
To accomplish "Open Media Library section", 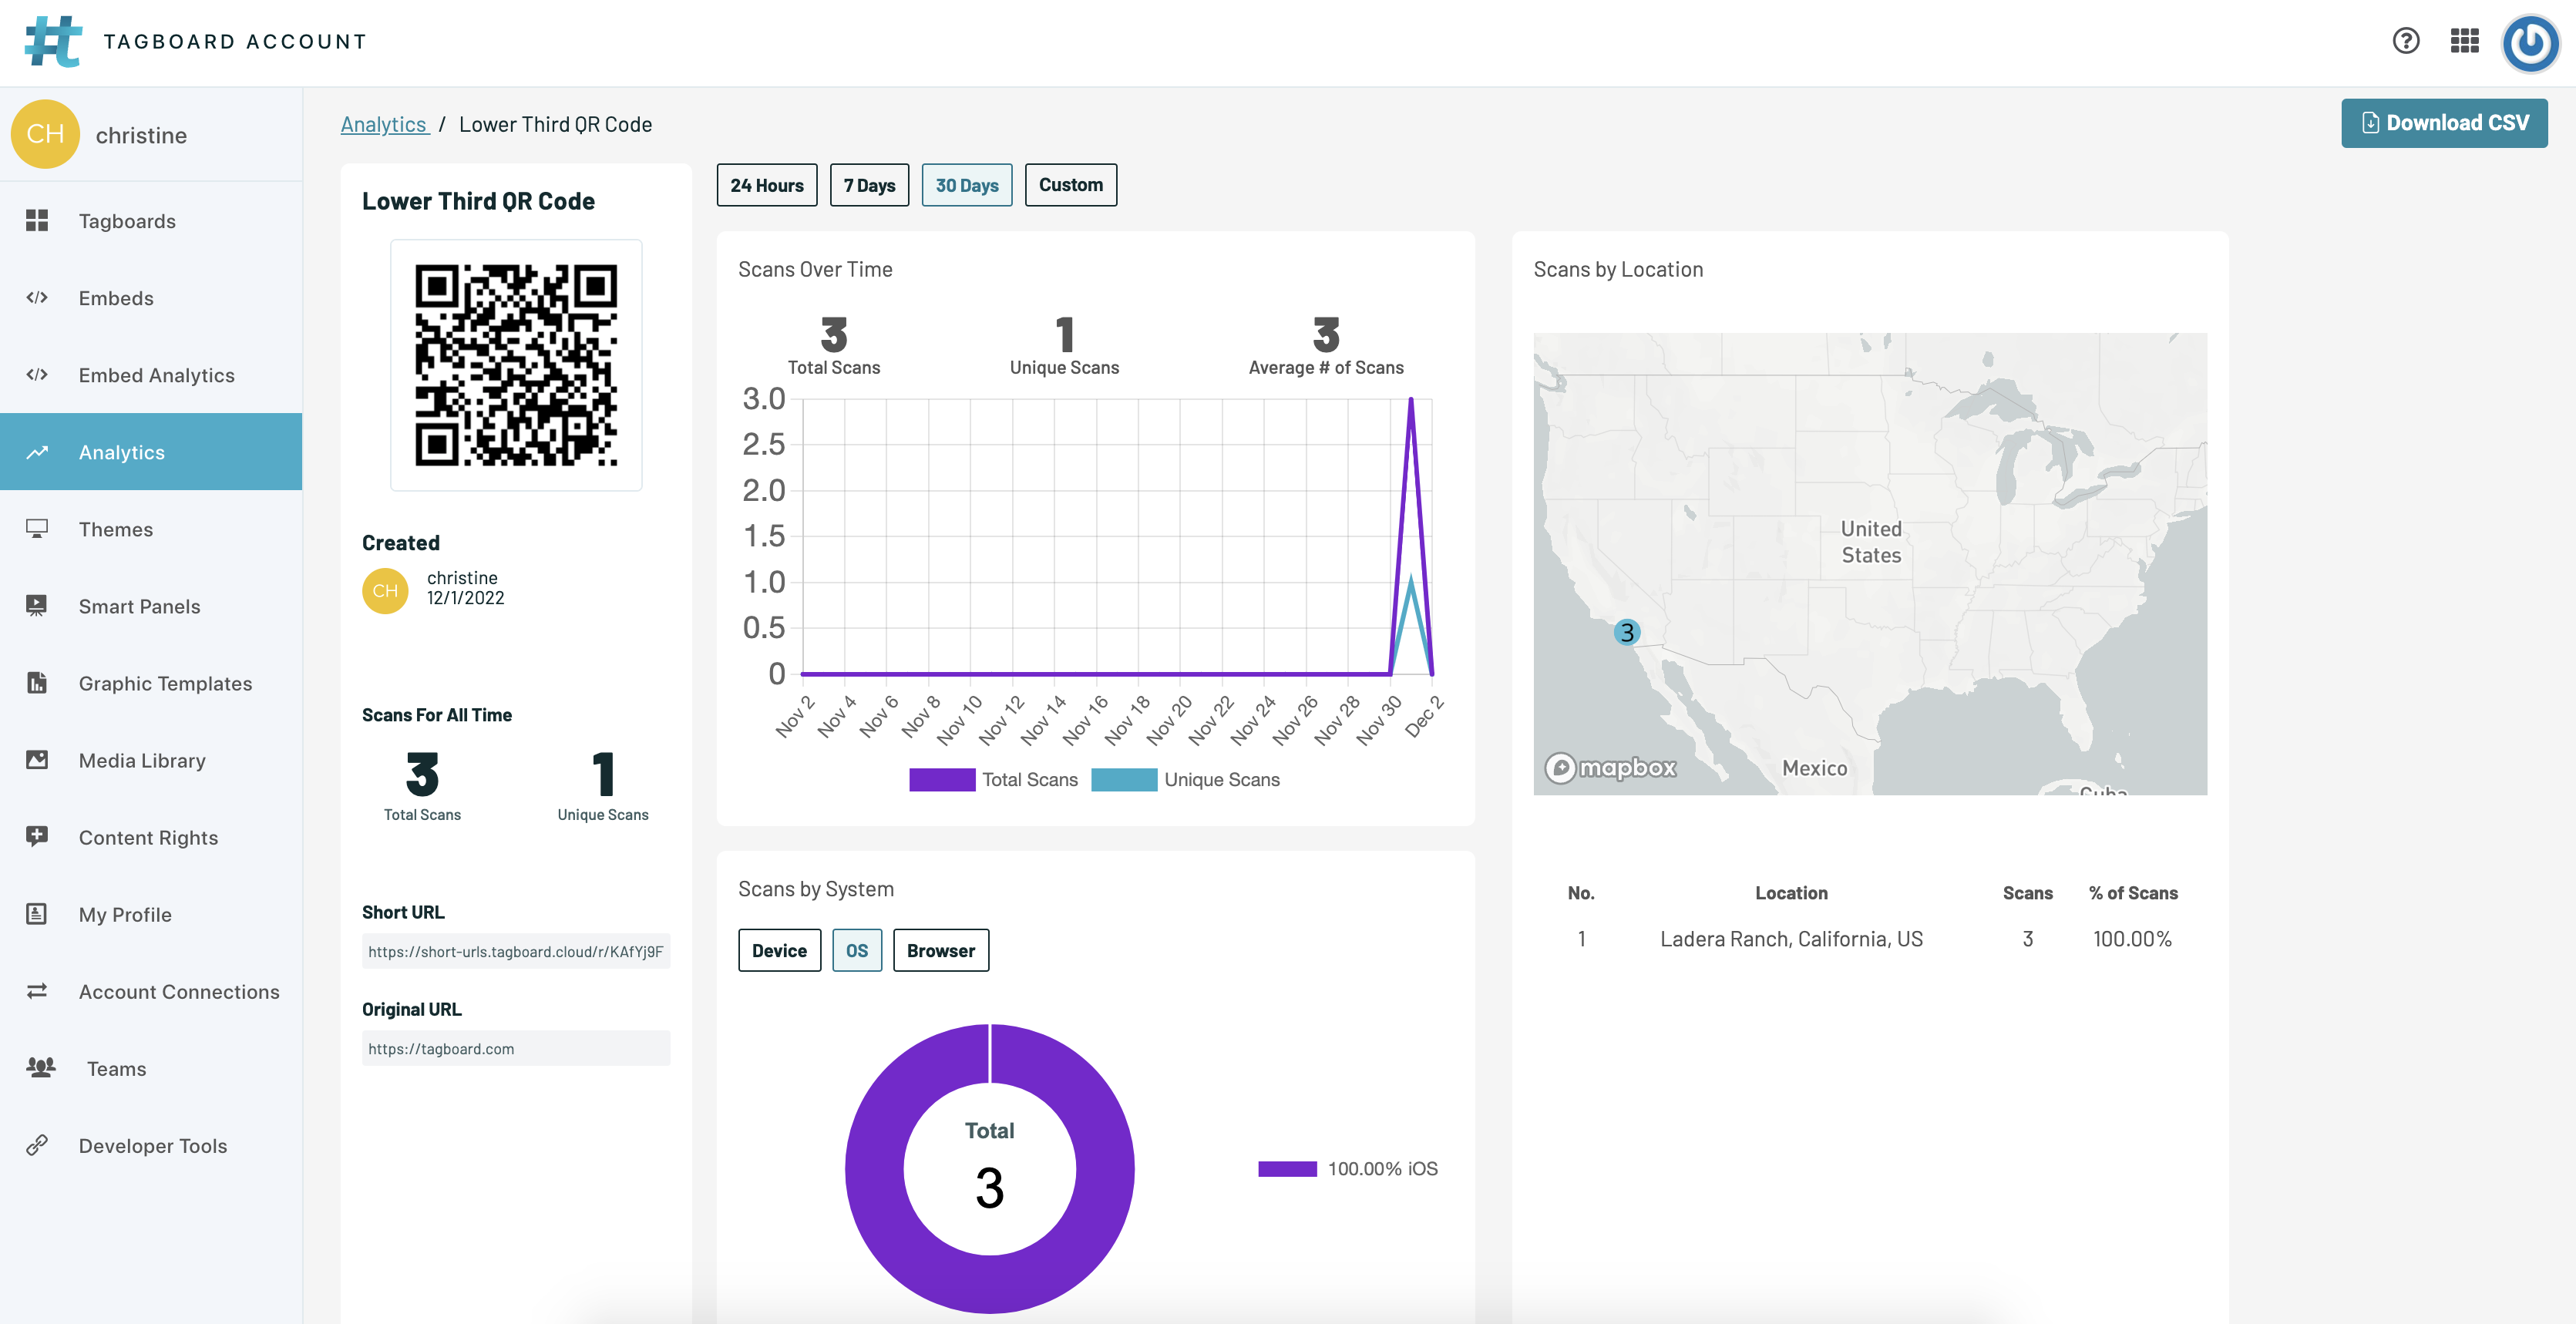I will (151, 760).
